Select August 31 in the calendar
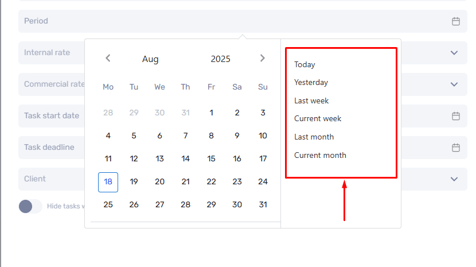 (x=263, y=204)
